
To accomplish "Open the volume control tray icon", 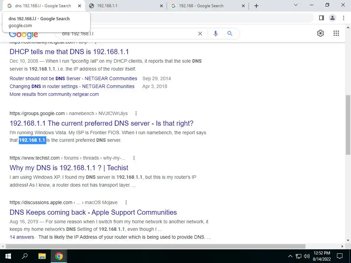I will (307, 256).
